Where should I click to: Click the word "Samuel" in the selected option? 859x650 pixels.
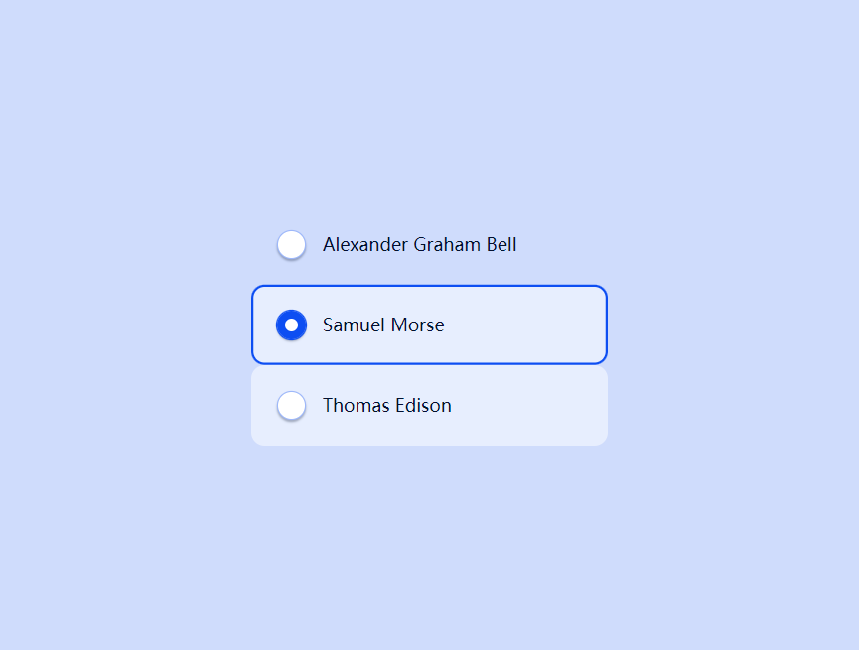tap(354, 325)
